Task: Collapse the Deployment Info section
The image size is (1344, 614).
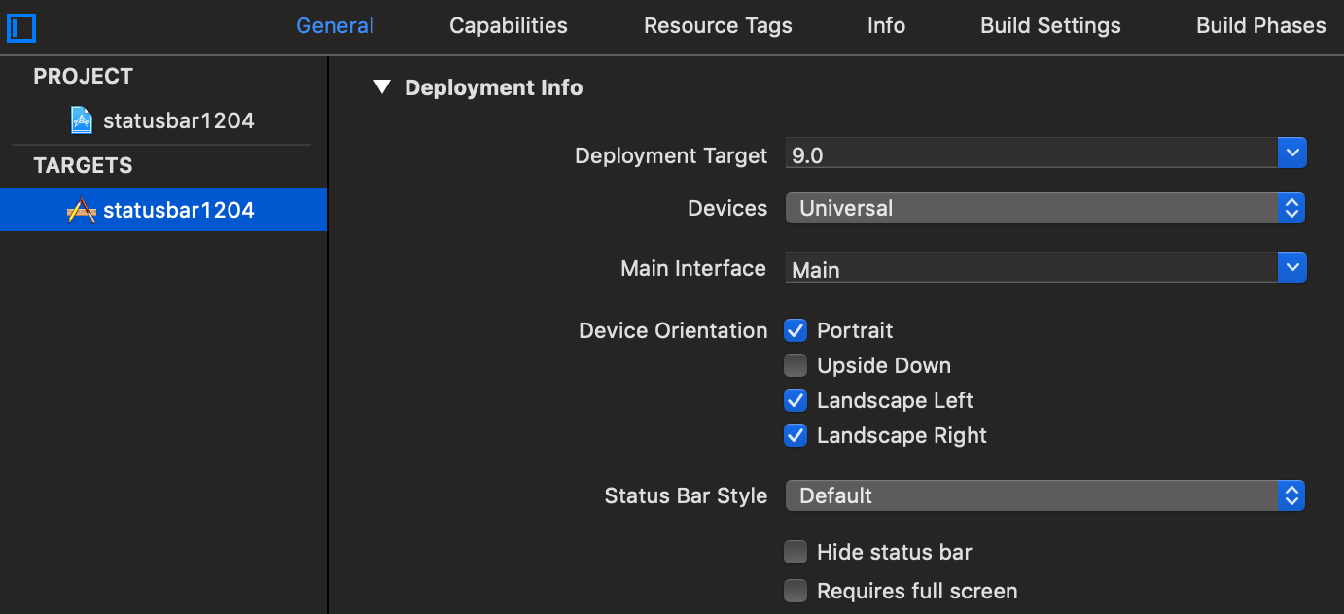Action: tap(382, 87)
